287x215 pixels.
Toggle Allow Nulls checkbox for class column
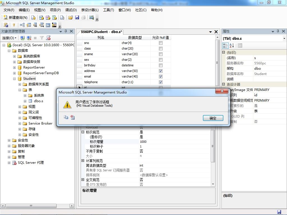[x=161, y=49]
